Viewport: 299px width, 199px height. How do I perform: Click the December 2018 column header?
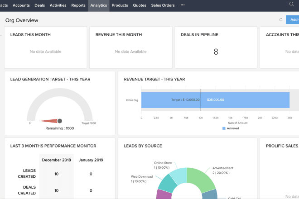[57, 160]
